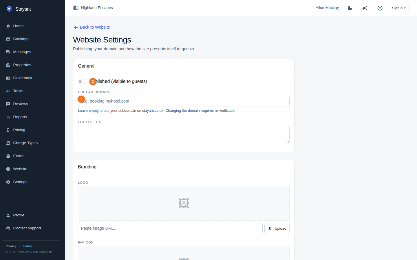Screen dimensions: 417x260
Task: Open the Reports section
Action: tap(32, 117)
